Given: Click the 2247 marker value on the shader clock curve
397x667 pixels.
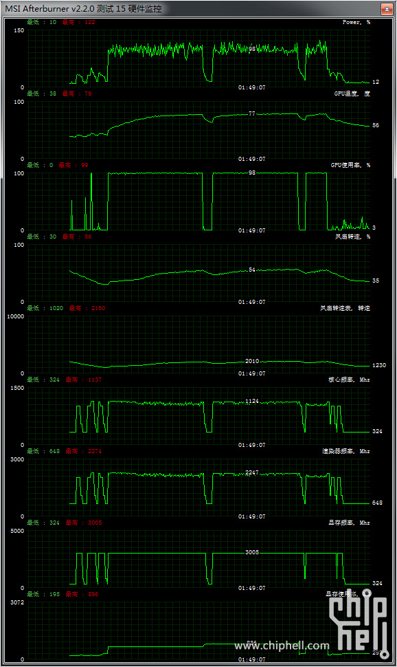Looking at the screenshot, I should click(252, 472).
